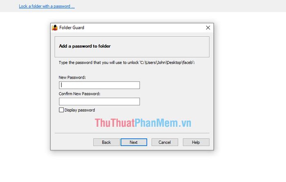Close the Folder Guard dialog window
286x182 pixels.
208,28
